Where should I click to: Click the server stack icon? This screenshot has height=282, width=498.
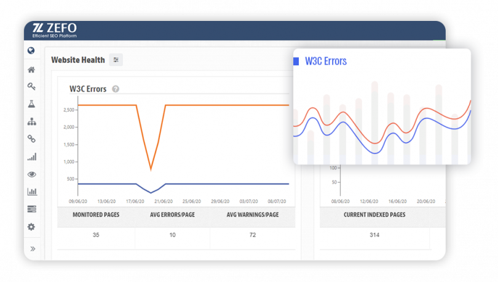pyautogui.click(x=31, y=209)
